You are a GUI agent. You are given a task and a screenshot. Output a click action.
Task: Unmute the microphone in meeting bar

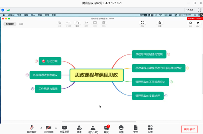pyautogui.click(x=32, y=129)
